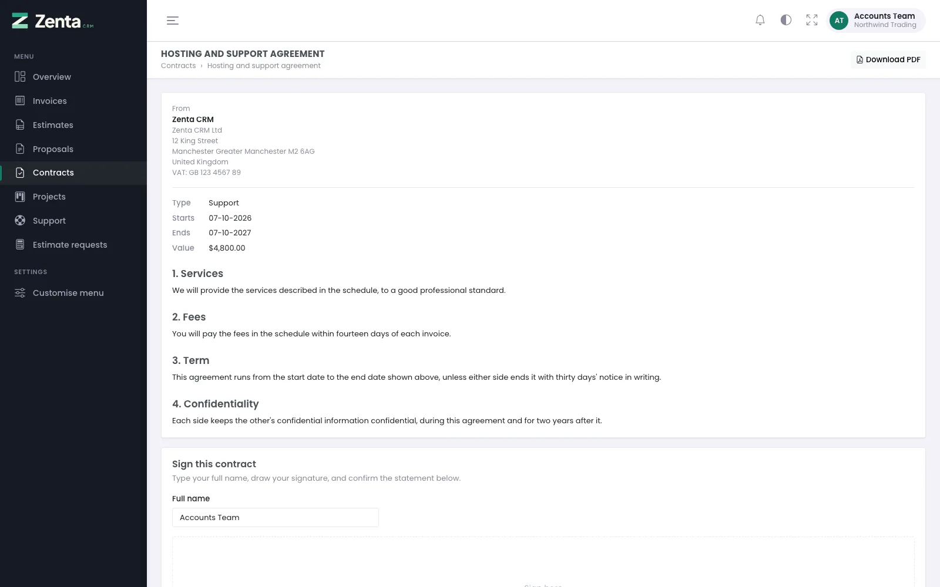Click the start date 07-10-2026

point(230,218)
